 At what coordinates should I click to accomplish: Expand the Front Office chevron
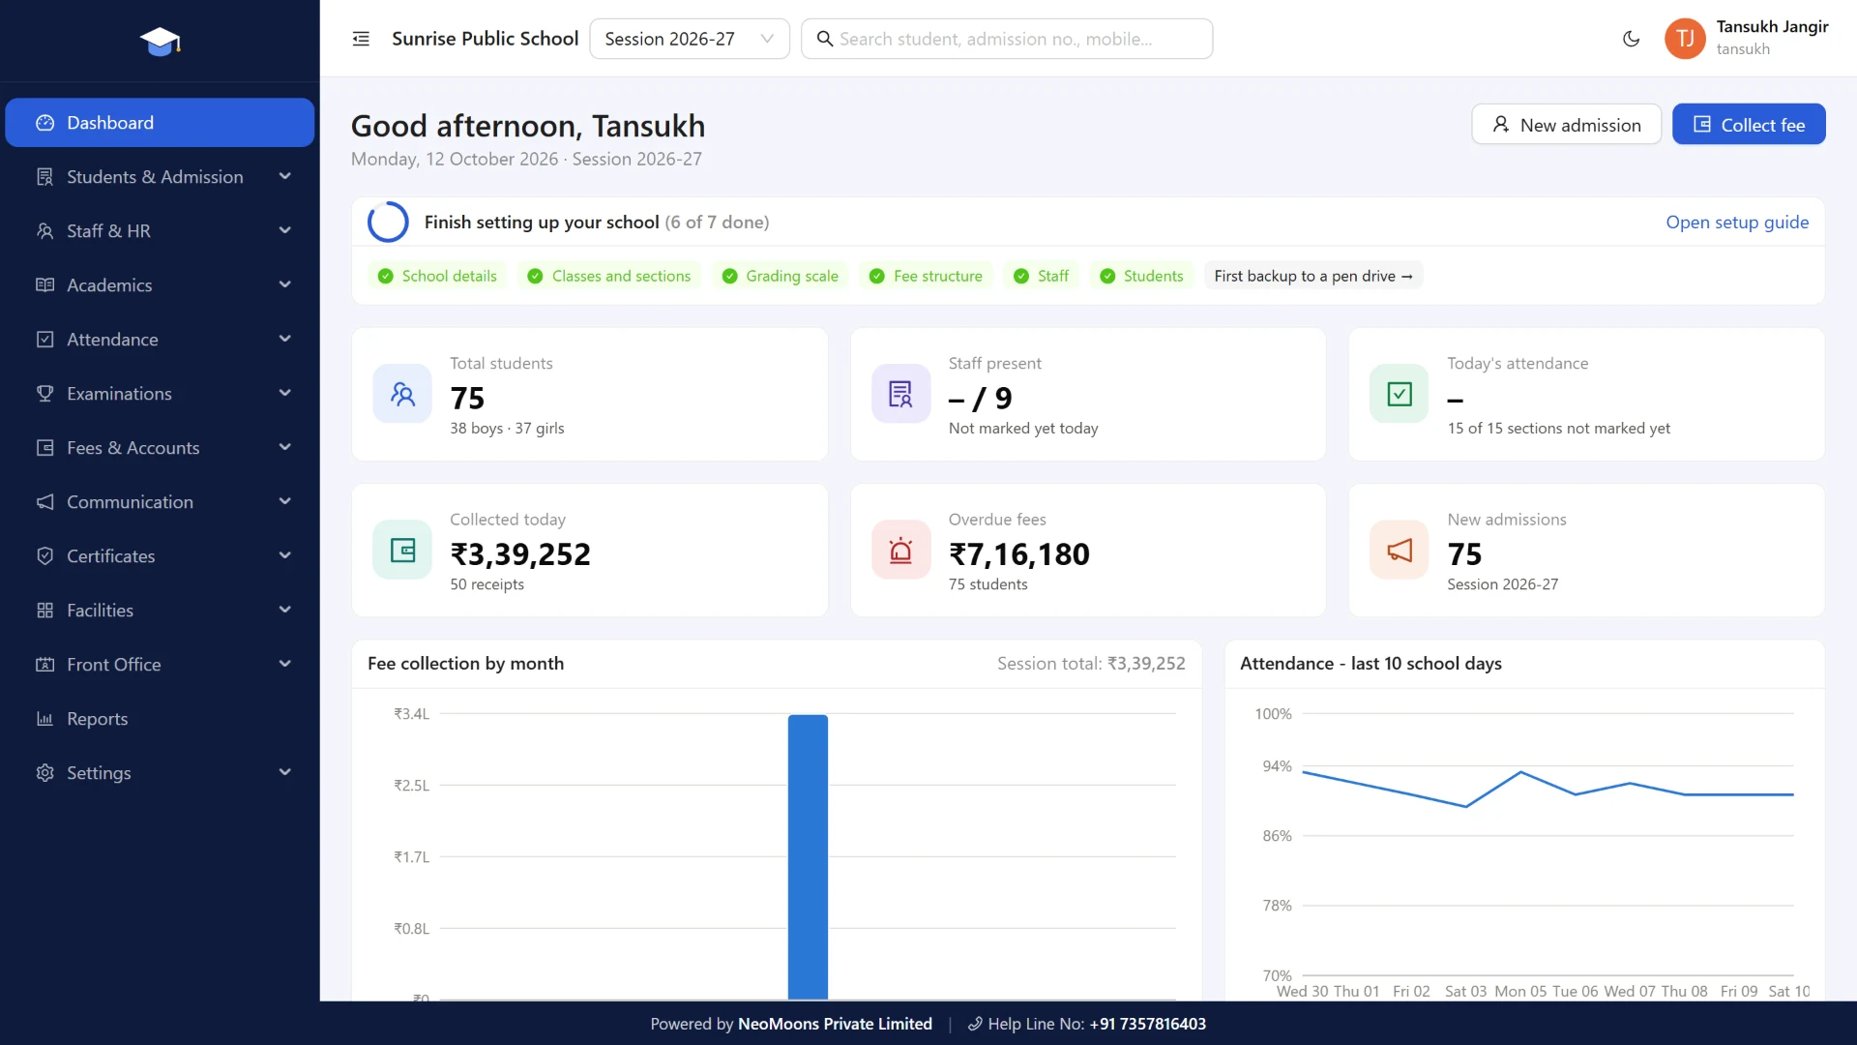[284, 664]
